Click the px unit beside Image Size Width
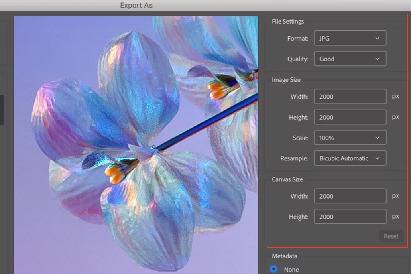Screen dimensions: 411x274 [395, 97]
